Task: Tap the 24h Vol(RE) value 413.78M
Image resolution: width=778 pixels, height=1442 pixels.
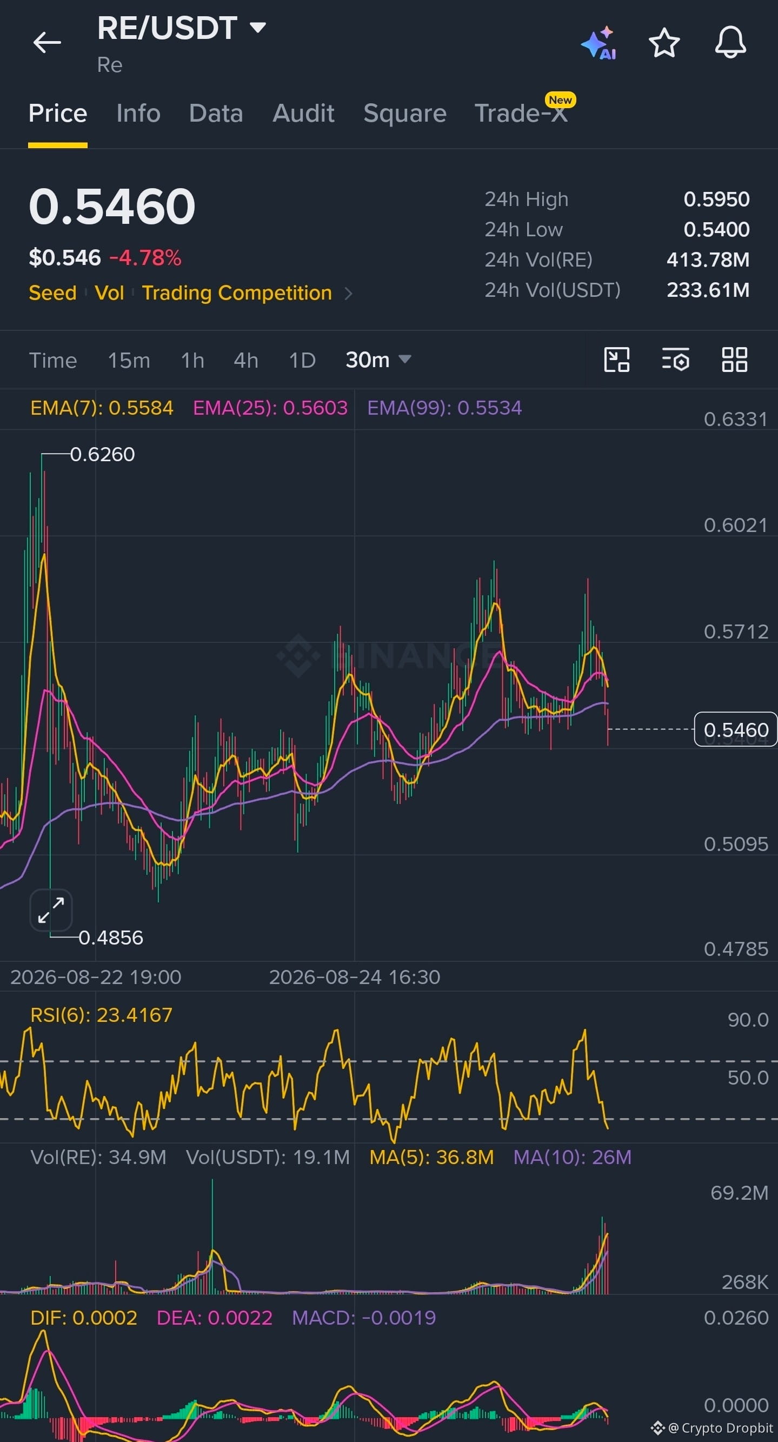Action: coord(708,260)
